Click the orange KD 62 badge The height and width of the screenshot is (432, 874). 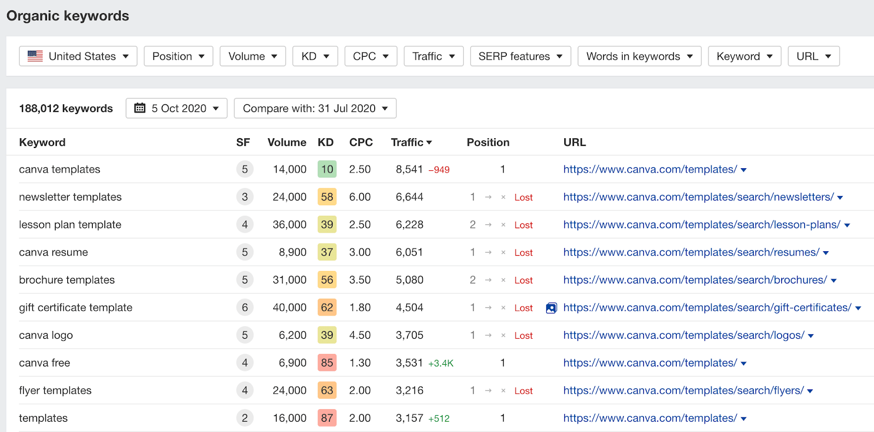[327, 307]
